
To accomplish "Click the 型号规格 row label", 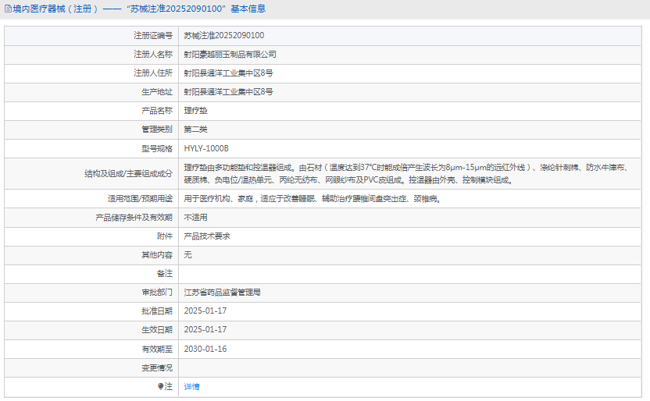I will tap(157, 148).
